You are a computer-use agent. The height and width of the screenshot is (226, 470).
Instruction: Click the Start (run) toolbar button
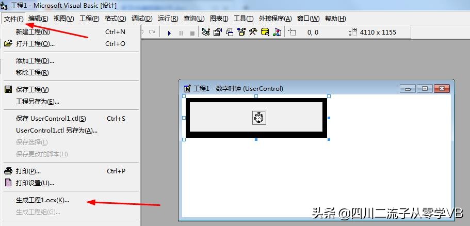coord(169,33)
